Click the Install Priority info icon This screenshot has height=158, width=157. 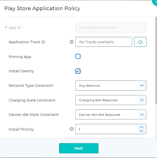(72, 129)
